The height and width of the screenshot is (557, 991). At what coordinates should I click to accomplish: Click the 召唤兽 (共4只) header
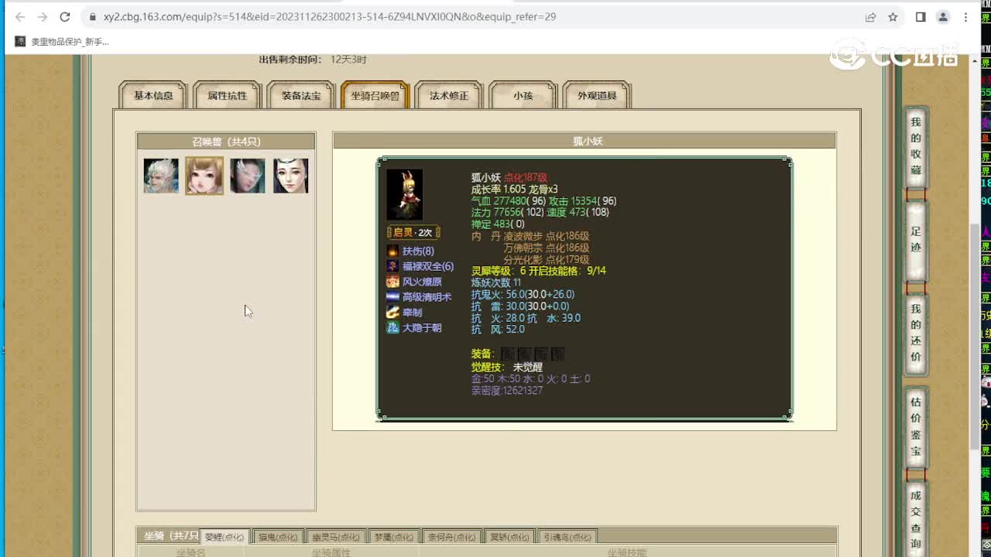tap(226, 142)
